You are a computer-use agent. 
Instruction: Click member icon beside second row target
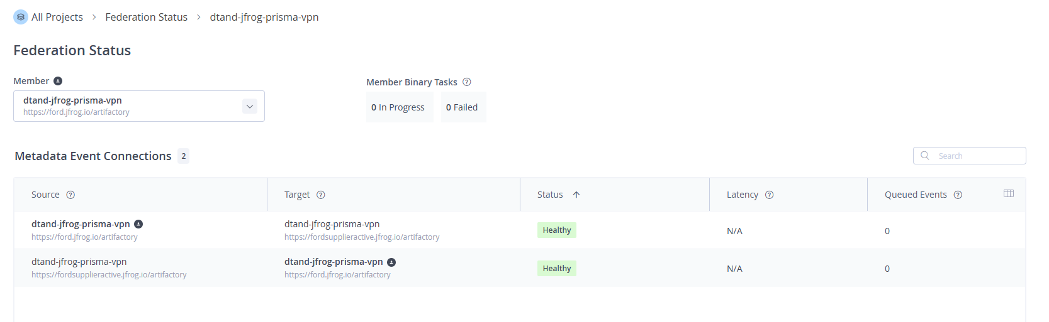(x=391, y=262)
